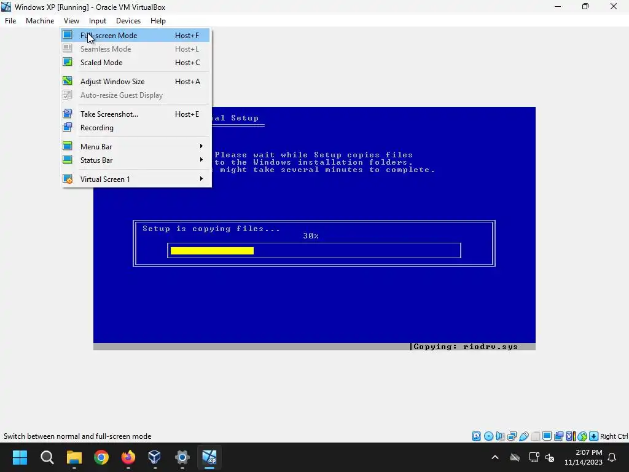This screenshot has width=629, height=472.
Task: Open the Devices menu
Action: pyautogui.click(x=128, y=21)
